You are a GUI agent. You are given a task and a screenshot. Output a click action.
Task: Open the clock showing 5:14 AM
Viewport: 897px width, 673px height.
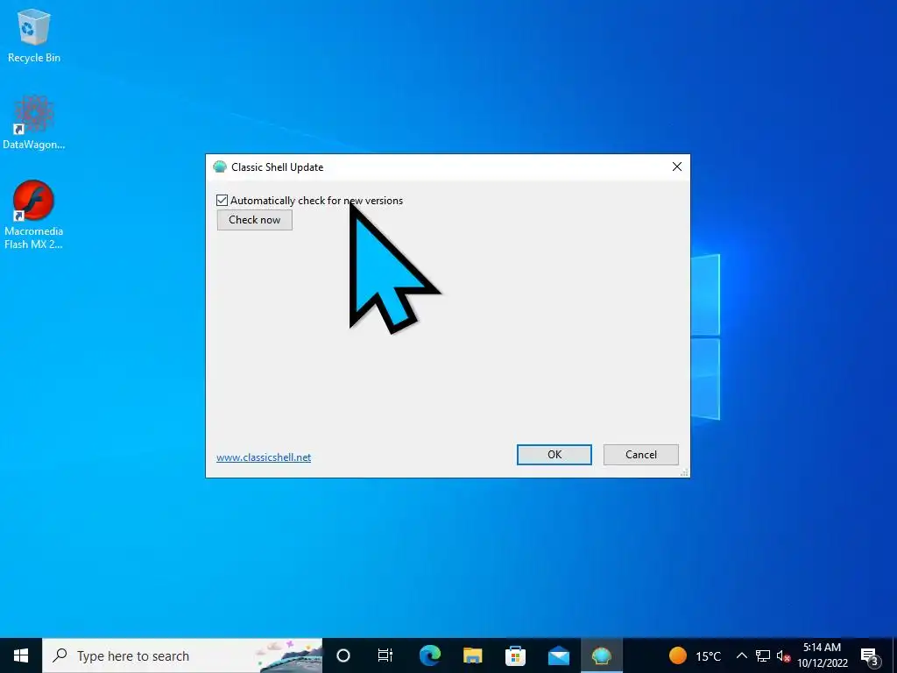pyautogui.click(x=822, y=655)
